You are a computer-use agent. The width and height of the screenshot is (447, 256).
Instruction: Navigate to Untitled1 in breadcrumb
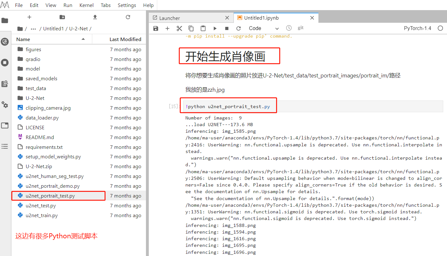coord(53,29)
